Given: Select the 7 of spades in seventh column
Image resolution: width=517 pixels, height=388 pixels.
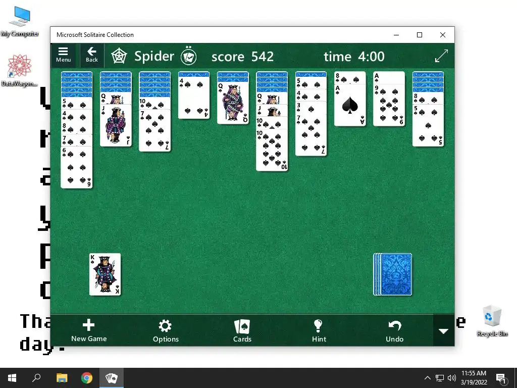Looking at the screenshot, I should pyautogui.click(x=311, y=135).
